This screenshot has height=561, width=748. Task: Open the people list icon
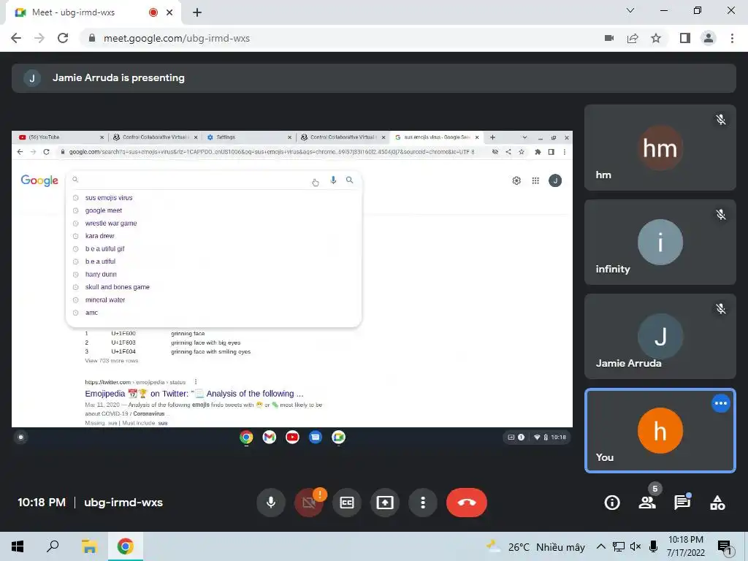pyautogui.click(x=647, y=503)
